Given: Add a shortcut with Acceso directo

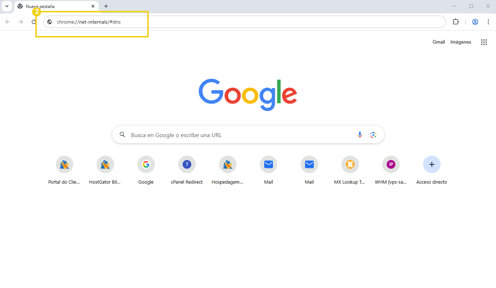Looking at the screenshot, I should pos(431,164).
